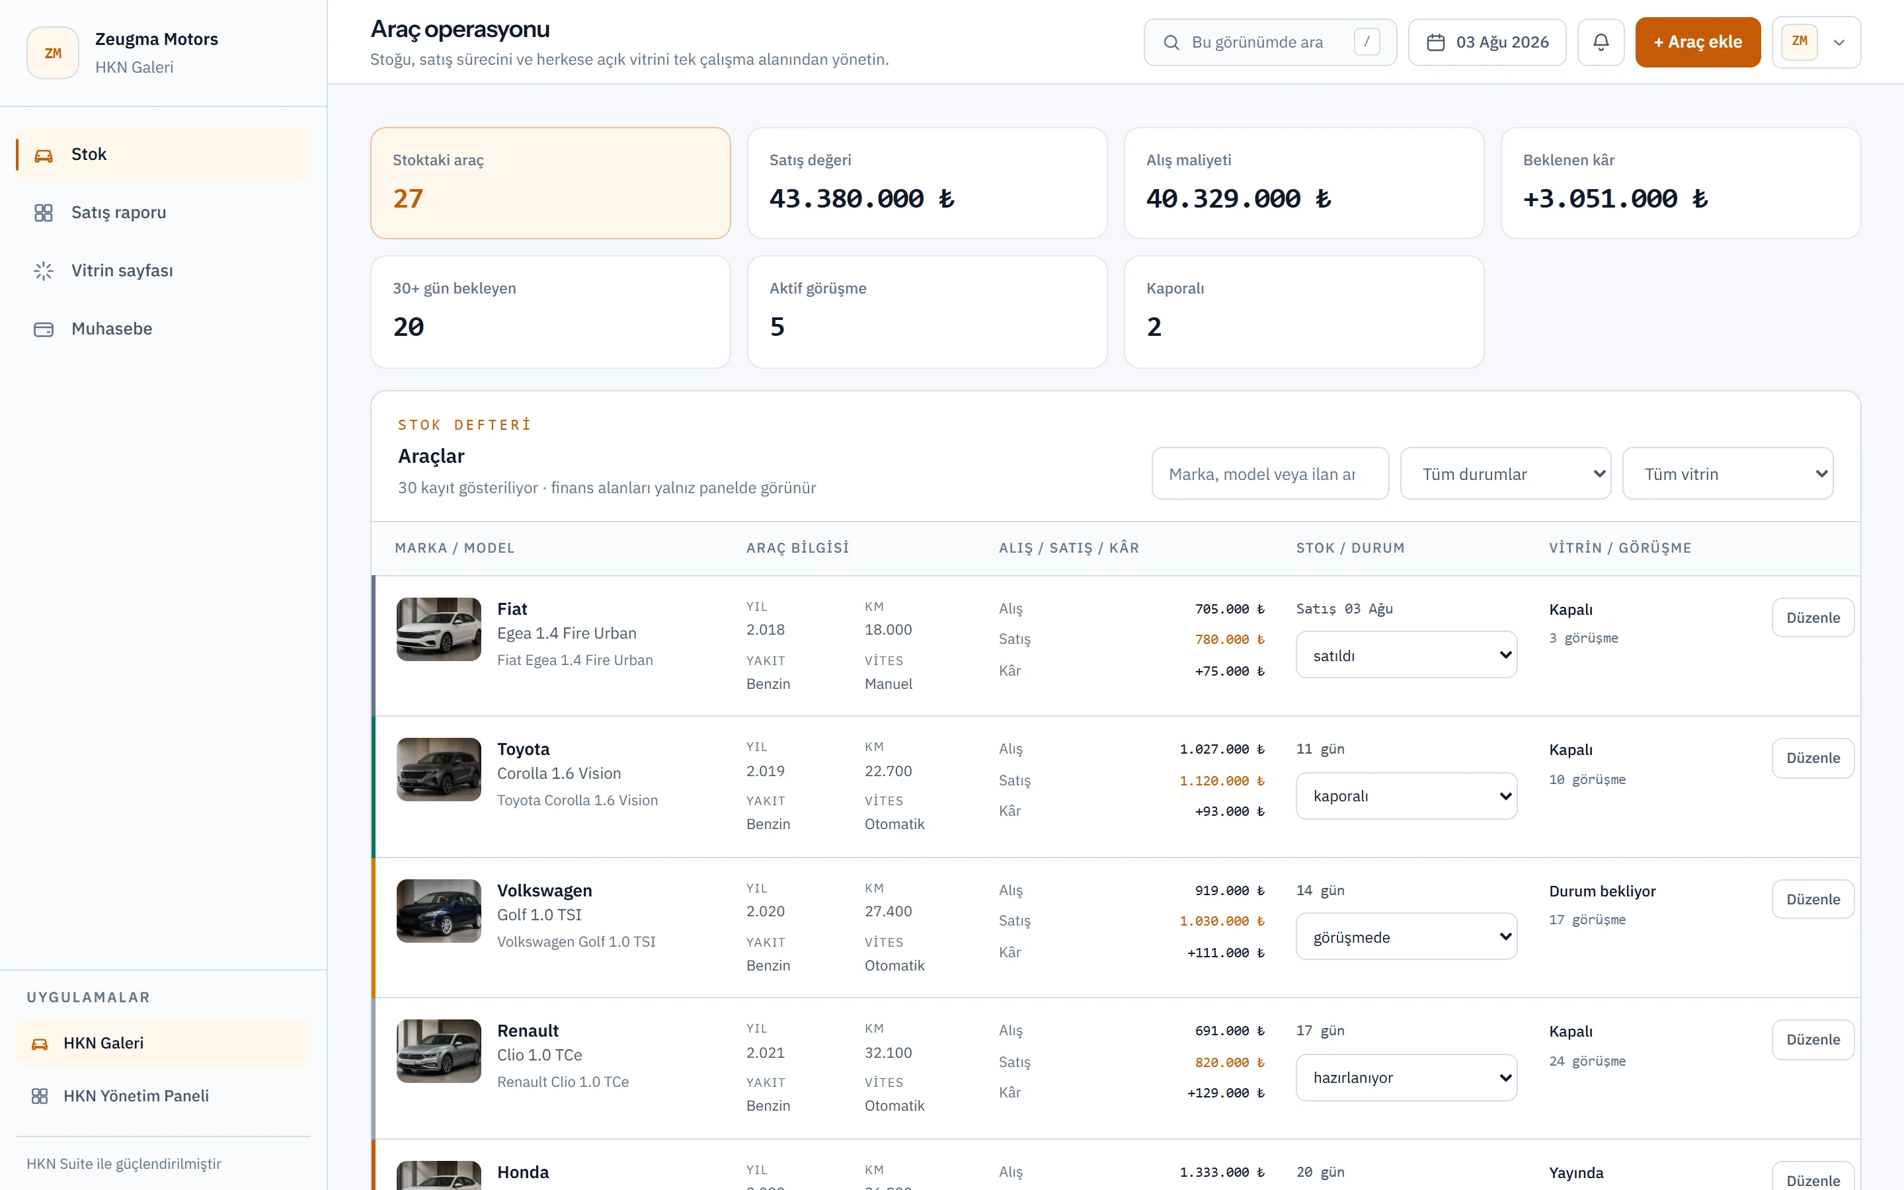This screenshot has width=1904, height=1190.
Task: Click the Satış 03 Ağu text in Fiat row
Action: tap(1345, 609)
